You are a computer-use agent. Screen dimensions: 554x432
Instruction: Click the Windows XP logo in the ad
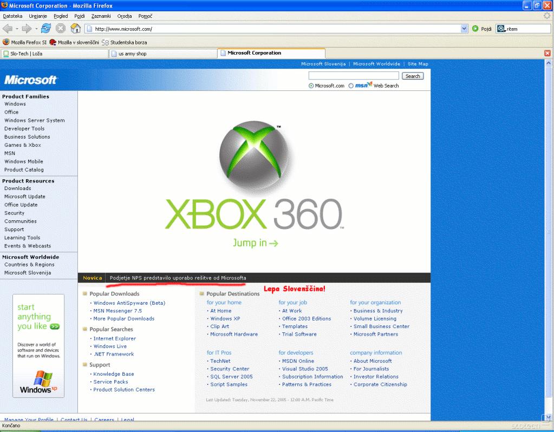point(38,383)
